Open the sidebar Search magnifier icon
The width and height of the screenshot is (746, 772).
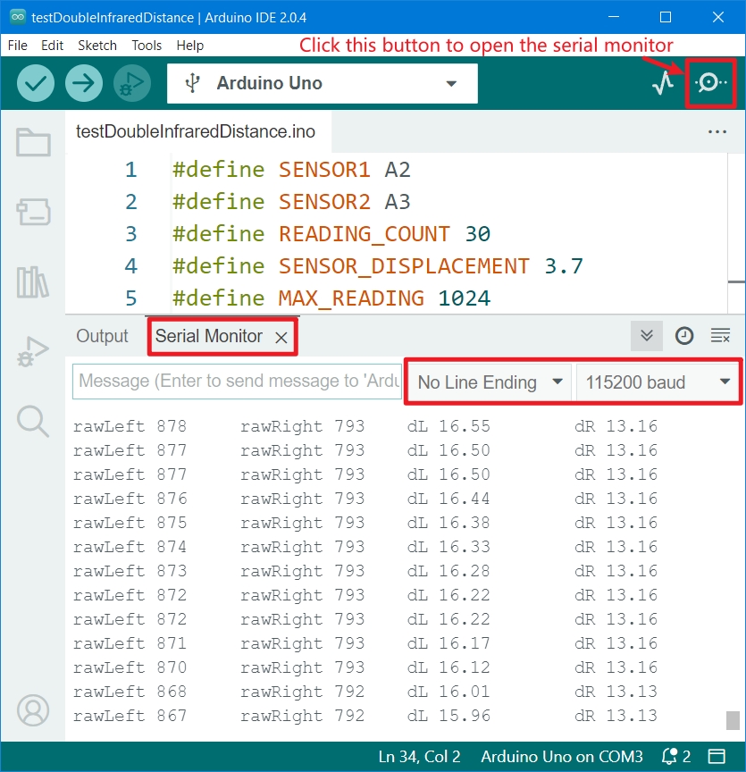(33, 420)
